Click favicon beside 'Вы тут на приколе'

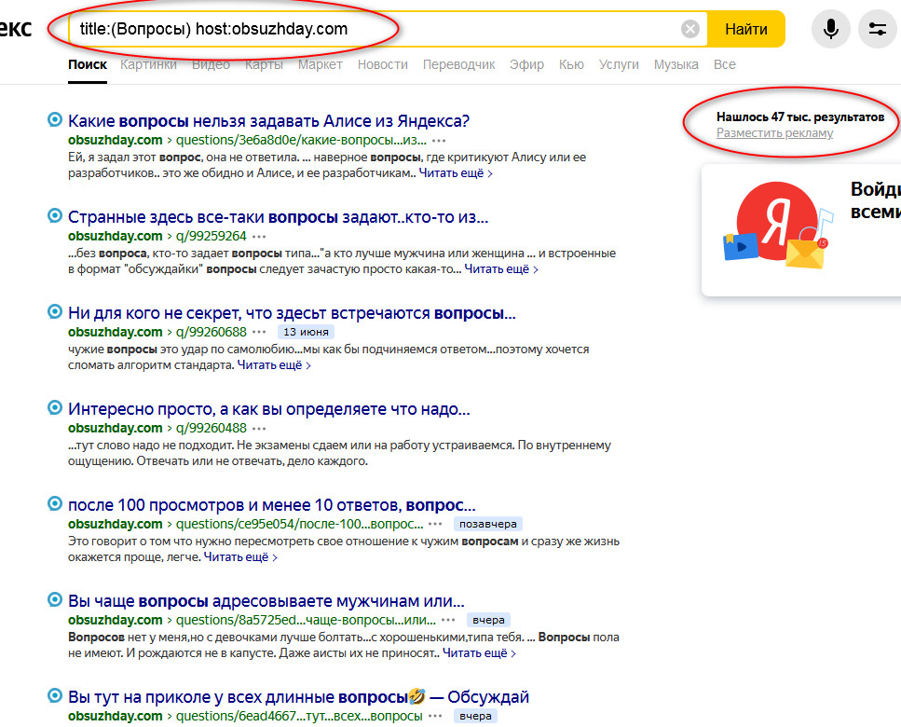[55, 695]
